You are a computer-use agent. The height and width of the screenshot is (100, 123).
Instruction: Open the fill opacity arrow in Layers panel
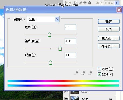[x=117, y=3]
